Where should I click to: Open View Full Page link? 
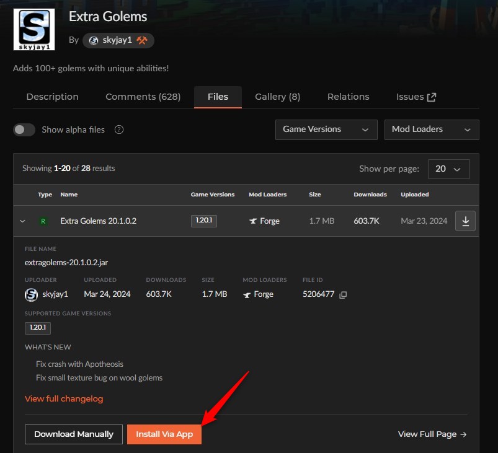[x=432, y=434]
